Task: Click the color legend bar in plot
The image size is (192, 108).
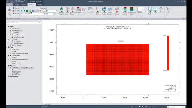Action: pos(168,53)
